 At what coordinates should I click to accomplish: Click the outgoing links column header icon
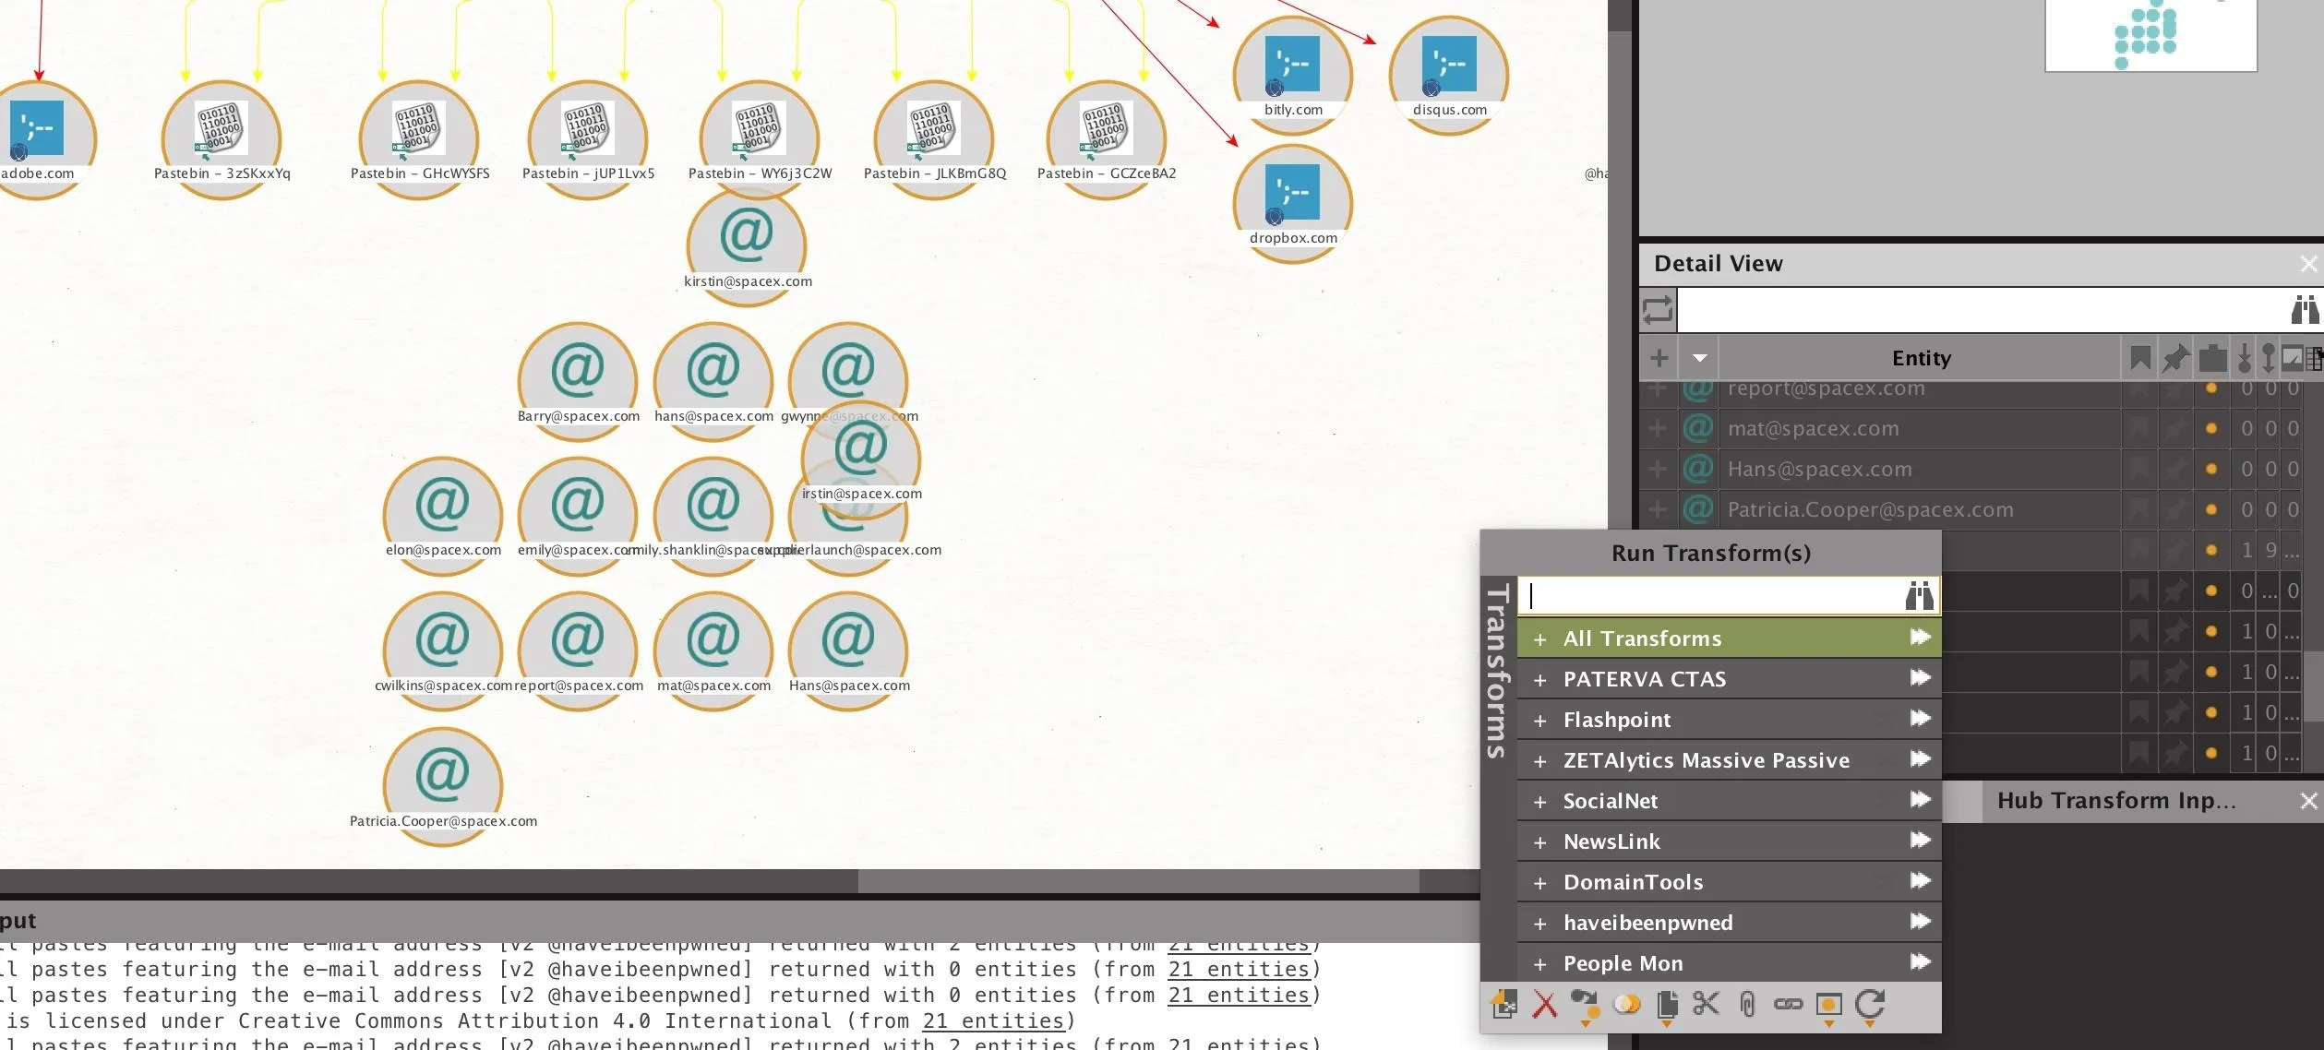2268,358
